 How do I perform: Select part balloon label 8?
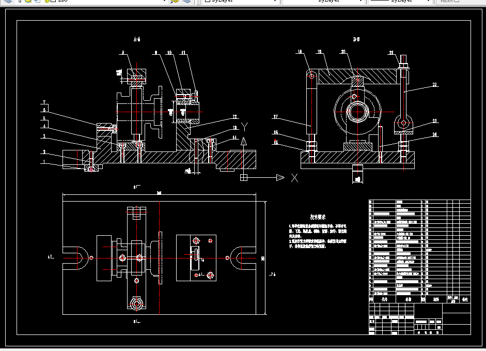(123, 52)
